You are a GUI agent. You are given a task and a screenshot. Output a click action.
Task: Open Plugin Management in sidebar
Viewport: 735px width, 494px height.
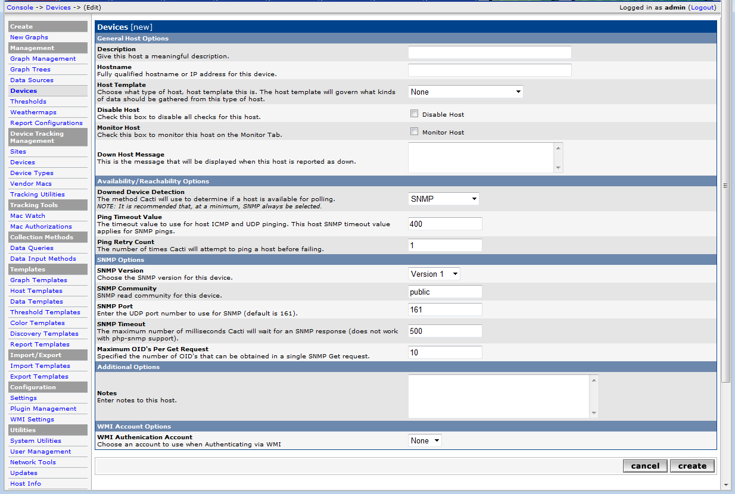pos(43,408)
